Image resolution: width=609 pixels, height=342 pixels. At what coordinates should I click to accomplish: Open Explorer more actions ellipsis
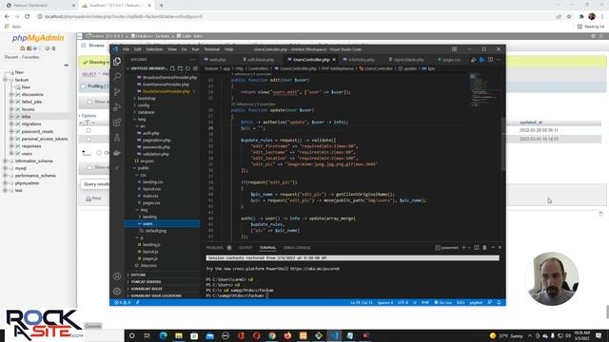tap(192, 59)
